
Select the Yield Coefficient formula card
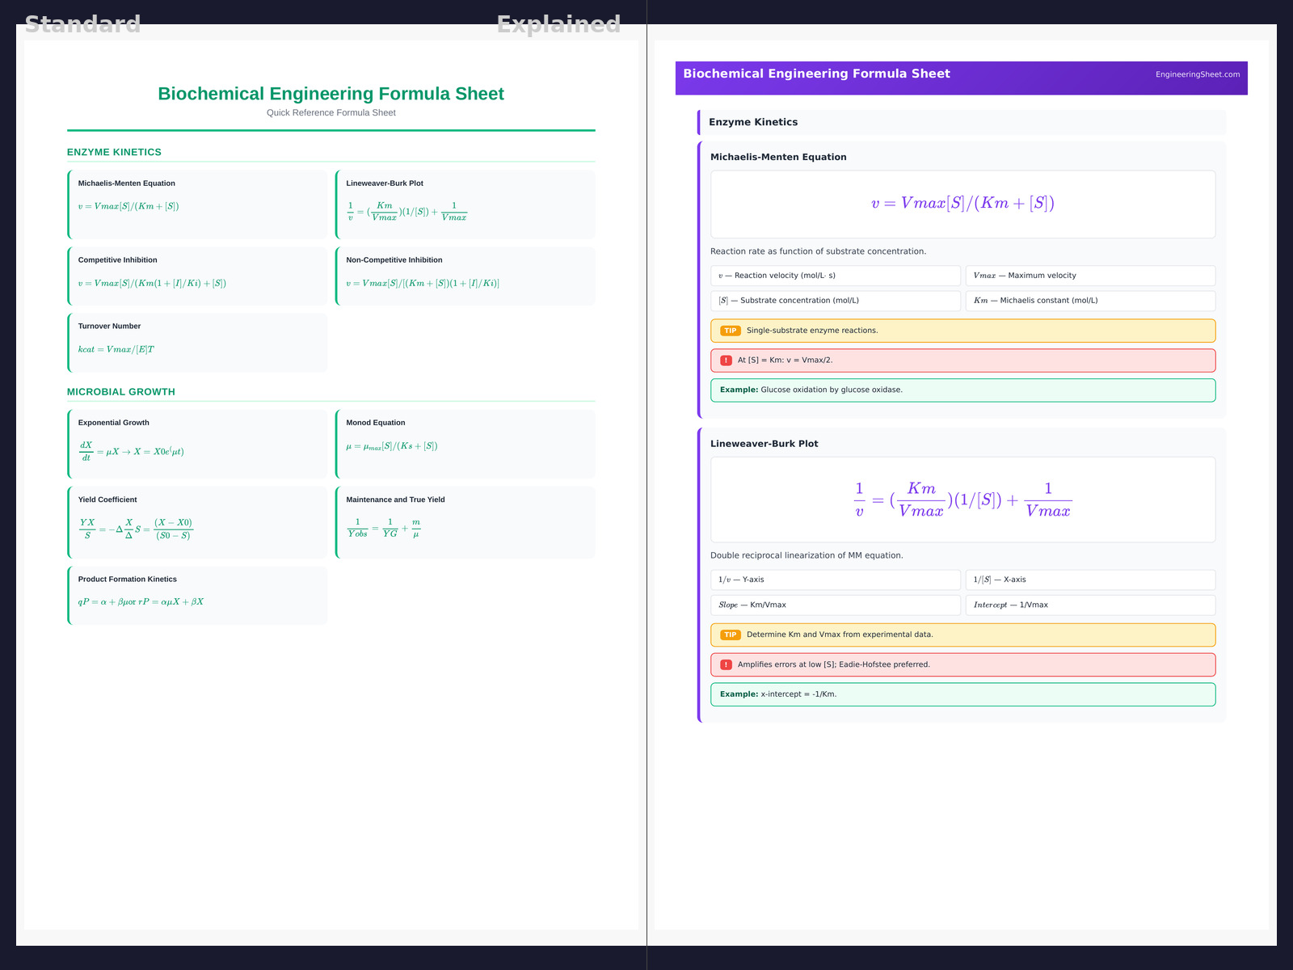(198, 521)
